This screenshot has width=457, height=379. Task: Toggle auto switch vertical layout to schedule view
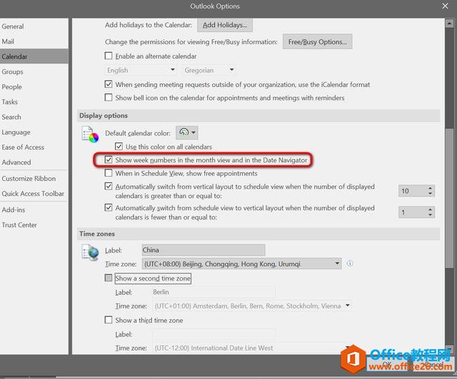click(x=109, y=186)
